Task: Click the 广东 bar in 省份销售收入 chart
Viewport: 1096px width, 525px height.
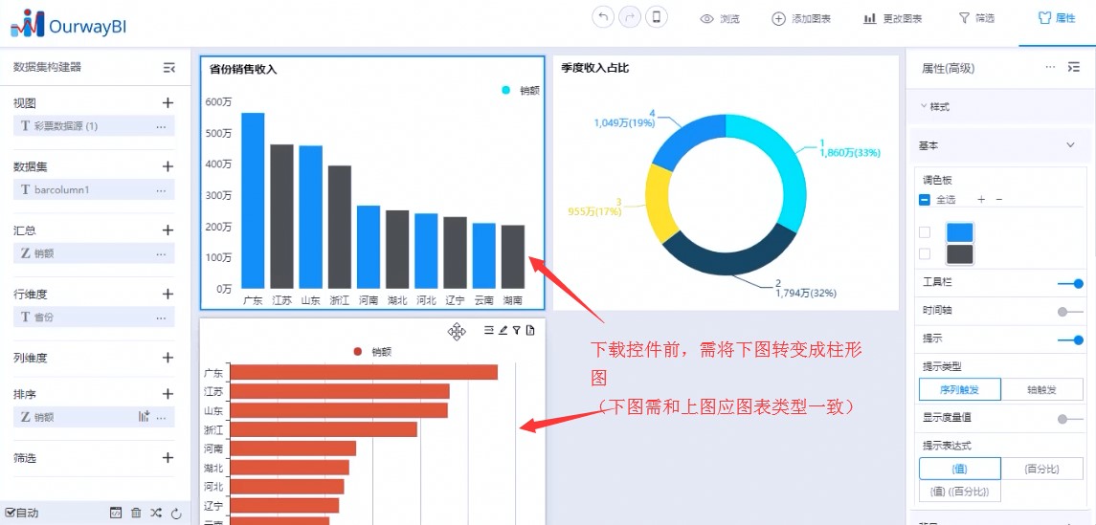Action: pos(253,201)
